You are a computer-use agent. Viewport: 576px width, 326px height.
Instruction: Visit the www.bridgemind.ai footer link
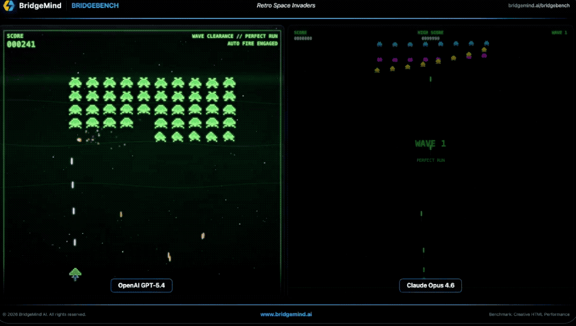pyautogui.click(x=286, y=314)
